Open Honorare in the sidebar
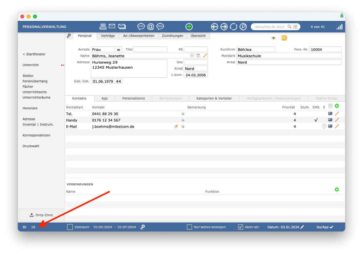 click(x=30, y=108)
